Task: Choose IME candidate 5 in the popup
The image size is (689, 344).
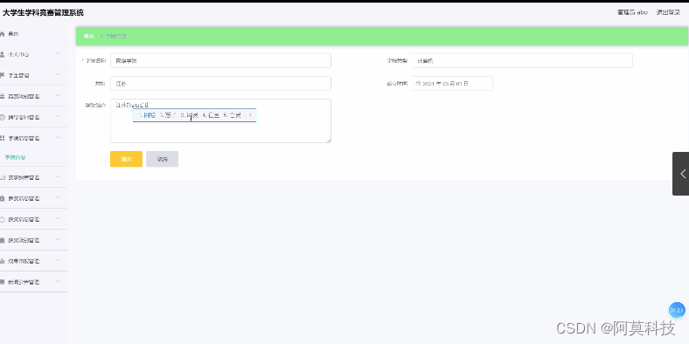Action: (x=232, y=115)
